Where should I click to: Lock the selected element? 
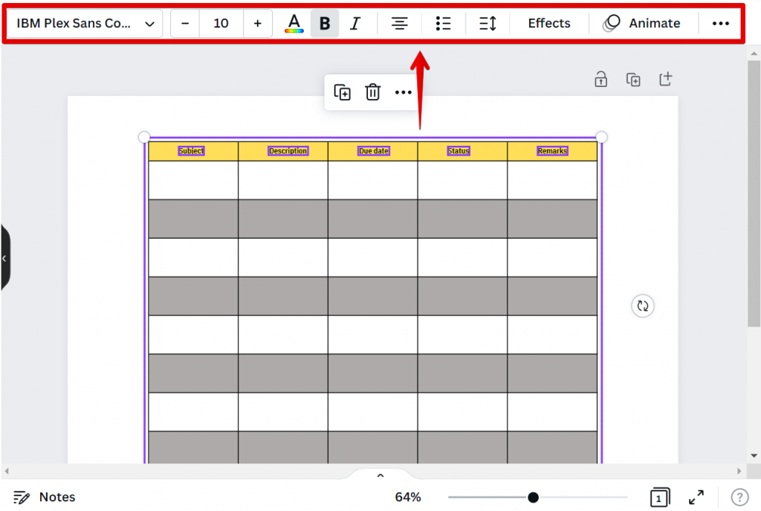tap(600, 79)
